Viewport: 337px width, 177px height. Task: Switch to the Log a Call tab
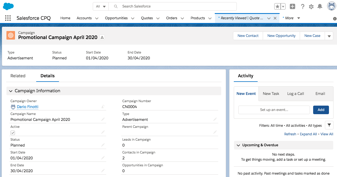point(296,94)
